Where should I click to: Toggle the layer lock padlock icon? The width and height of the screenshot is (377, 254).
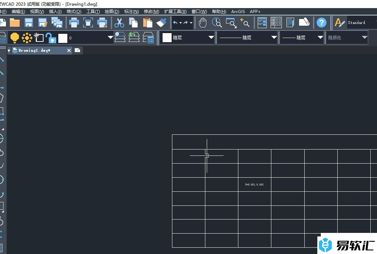51,38
